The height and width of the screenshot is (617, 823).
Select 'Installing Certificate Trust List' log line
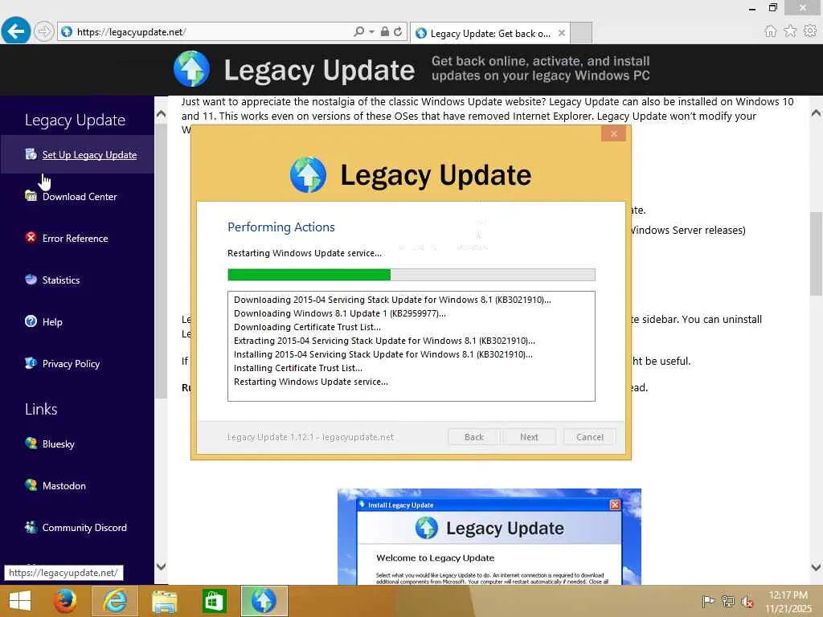[x=298, y=368]
